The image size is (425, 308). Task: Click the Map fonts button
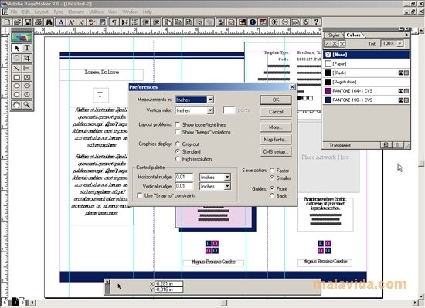pos(276,140)
